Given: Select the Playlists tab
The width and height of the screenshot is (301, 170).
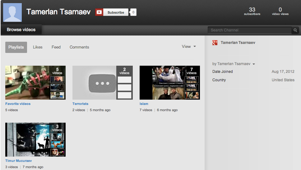Looking at the screenshot, I should click(16, 47).
